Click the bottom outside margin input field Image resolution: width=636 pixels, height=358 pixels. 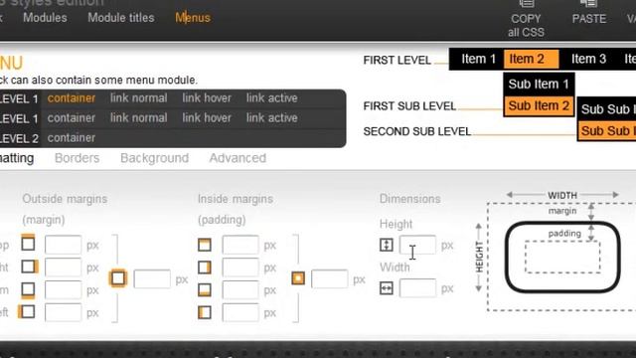tap(63, 289)
